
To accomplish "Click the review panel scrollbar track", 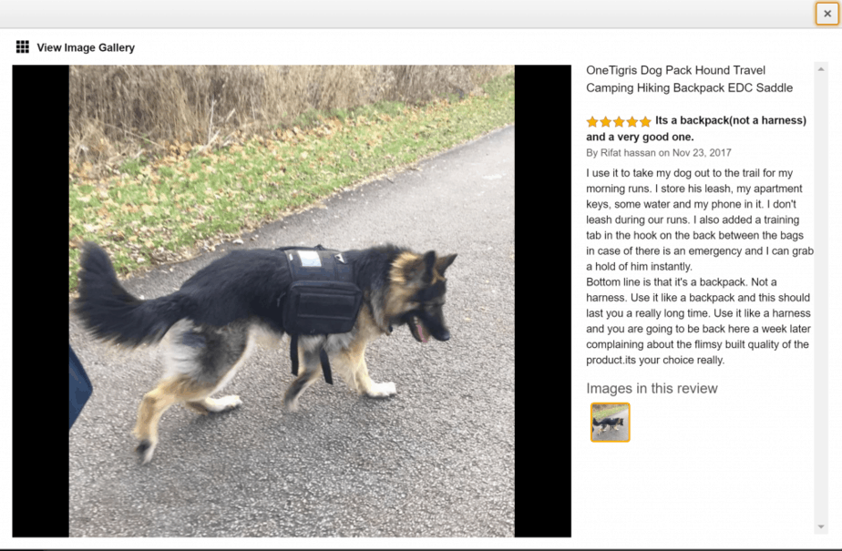I will pos(820,298).
